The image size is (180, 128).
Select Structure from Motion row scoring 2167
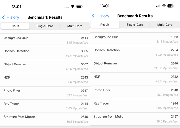click(135, 119)
